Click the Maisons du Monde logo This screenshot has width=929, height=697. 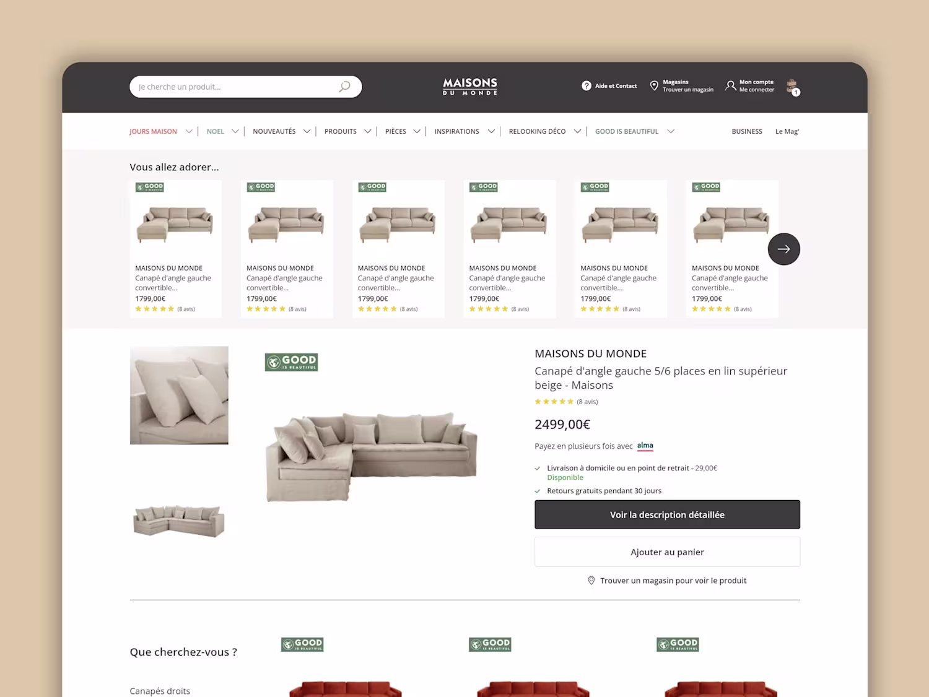470,87
